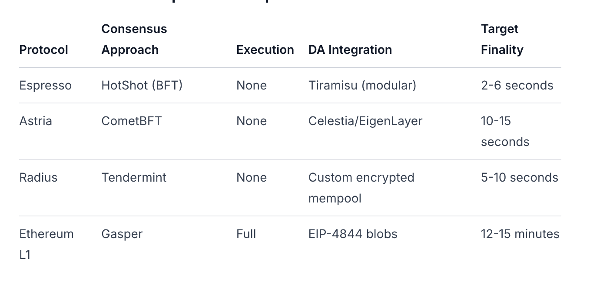Click the Target Finality column header

click(x=502, y=40)
